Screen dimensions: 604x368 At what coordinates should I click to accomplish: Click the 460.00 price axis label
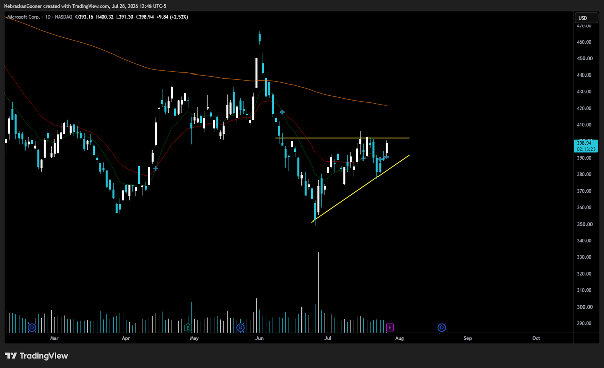click(584, 42)
